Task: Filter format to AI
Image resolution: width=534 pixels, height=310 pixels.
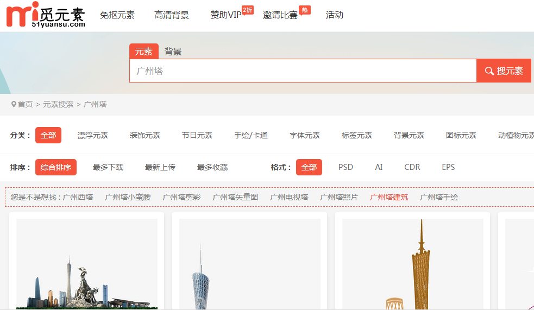Action: pyautogui.click(x=379, y=167)
